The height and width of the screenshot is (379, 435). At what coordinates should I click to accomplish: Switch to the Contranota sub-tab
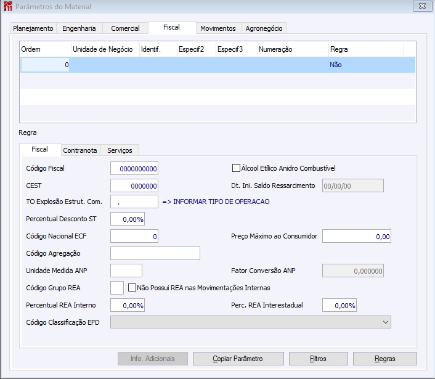pyautogui.click(x=80, y=150)
